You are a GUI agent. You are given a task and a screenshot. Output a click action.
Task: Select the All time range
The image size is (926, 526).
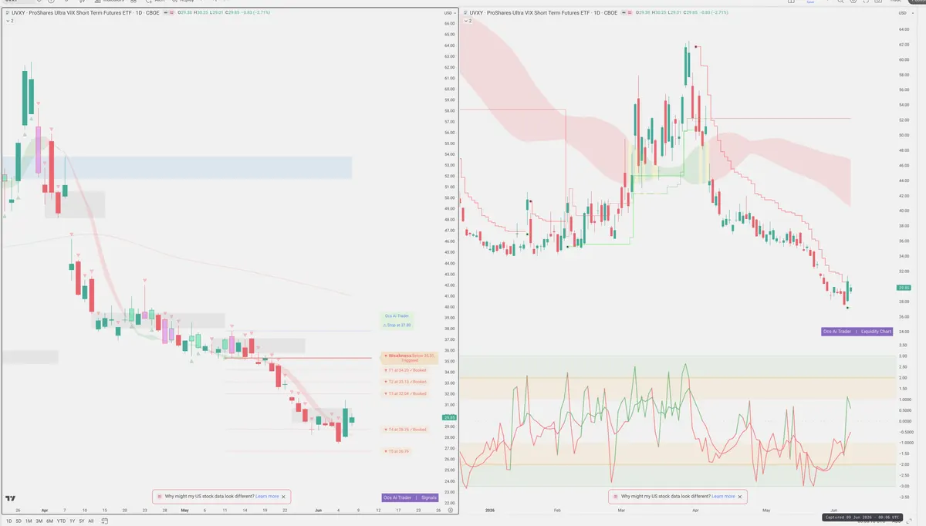[x=91, y=521]
